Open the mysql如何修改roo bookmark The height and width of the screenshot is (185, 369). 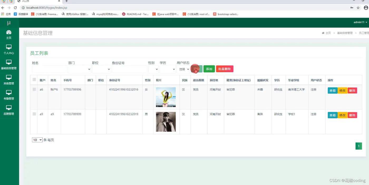[105, 14]
